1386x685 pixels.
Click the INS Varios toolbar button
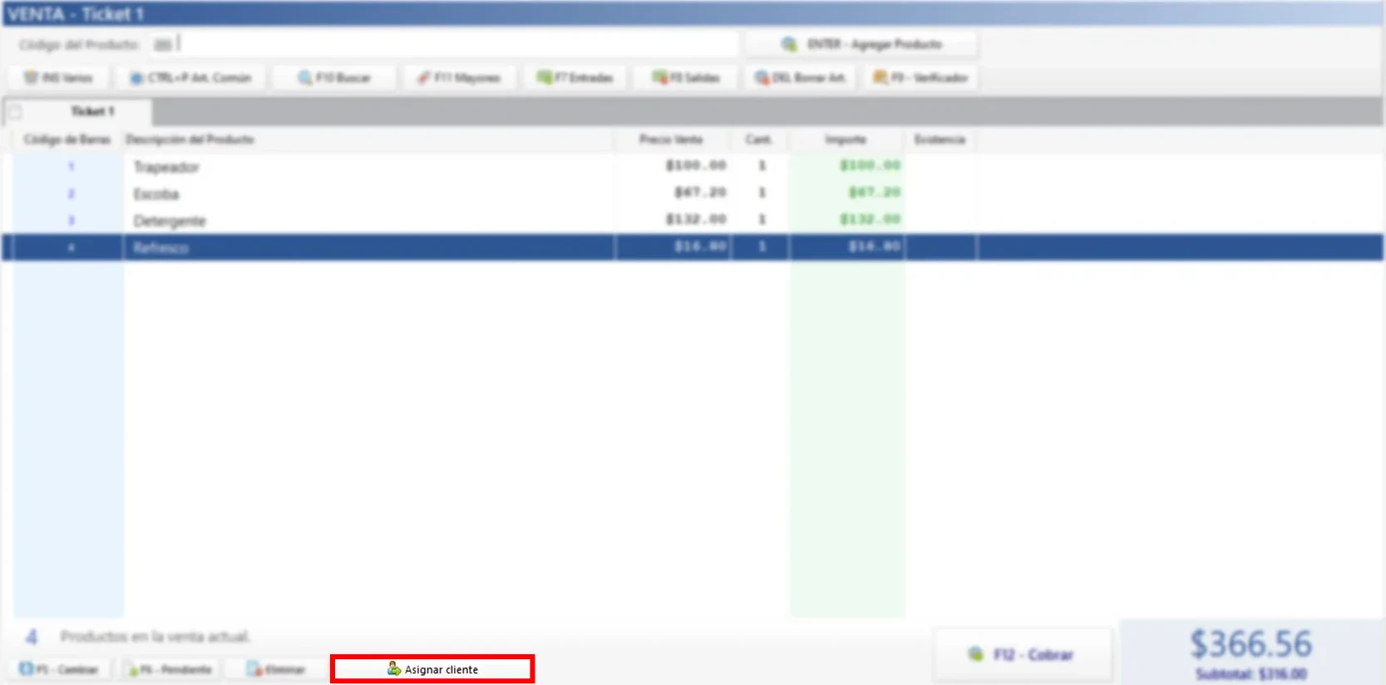(x=57, y=78)
